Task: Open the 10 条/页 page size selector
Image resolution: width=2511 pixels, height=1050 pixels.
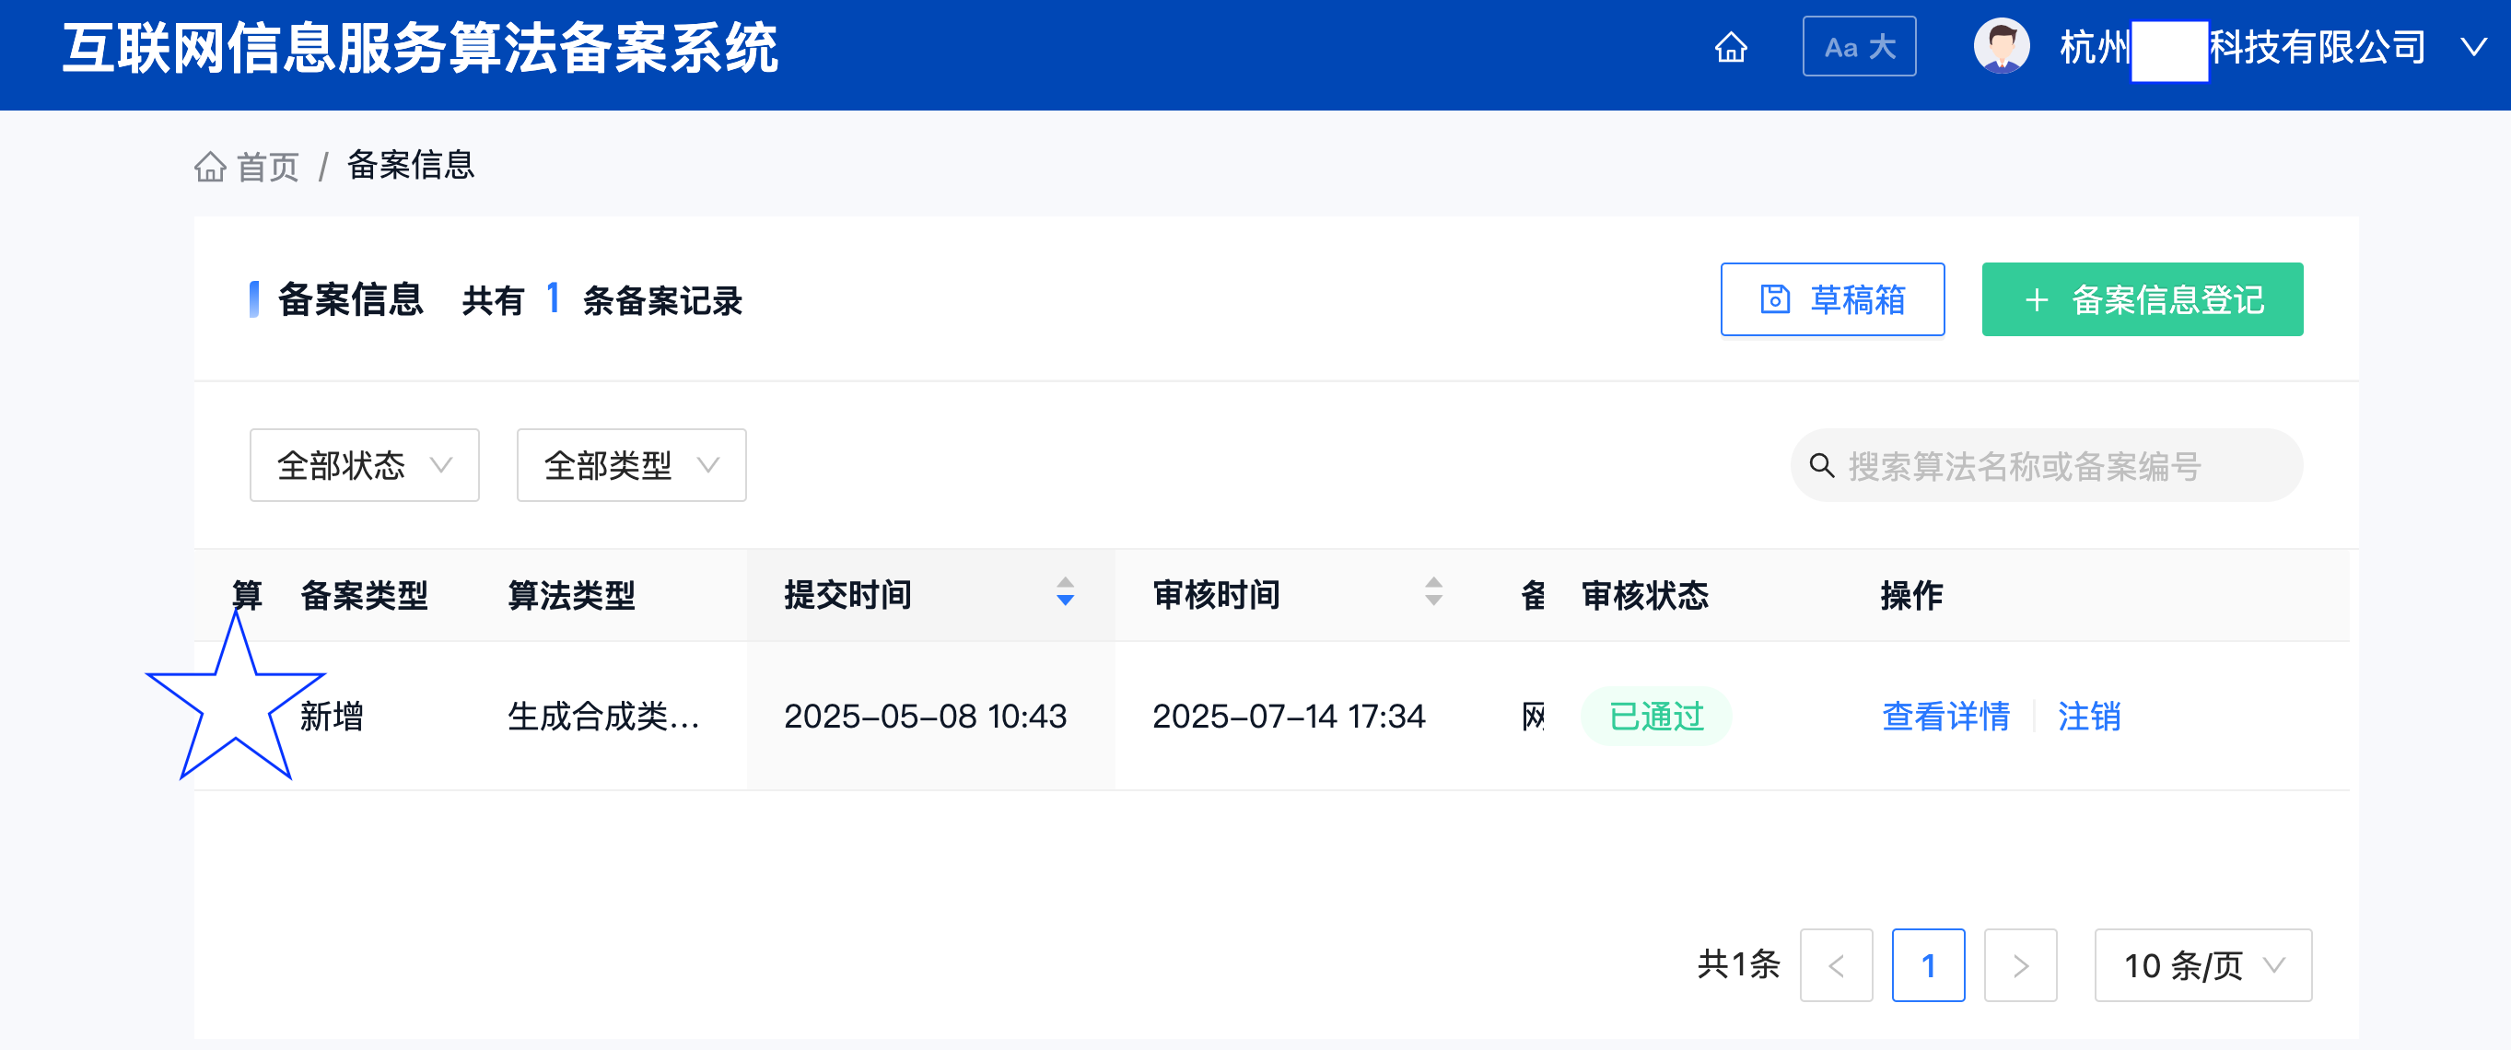Action: (2202, 965)
